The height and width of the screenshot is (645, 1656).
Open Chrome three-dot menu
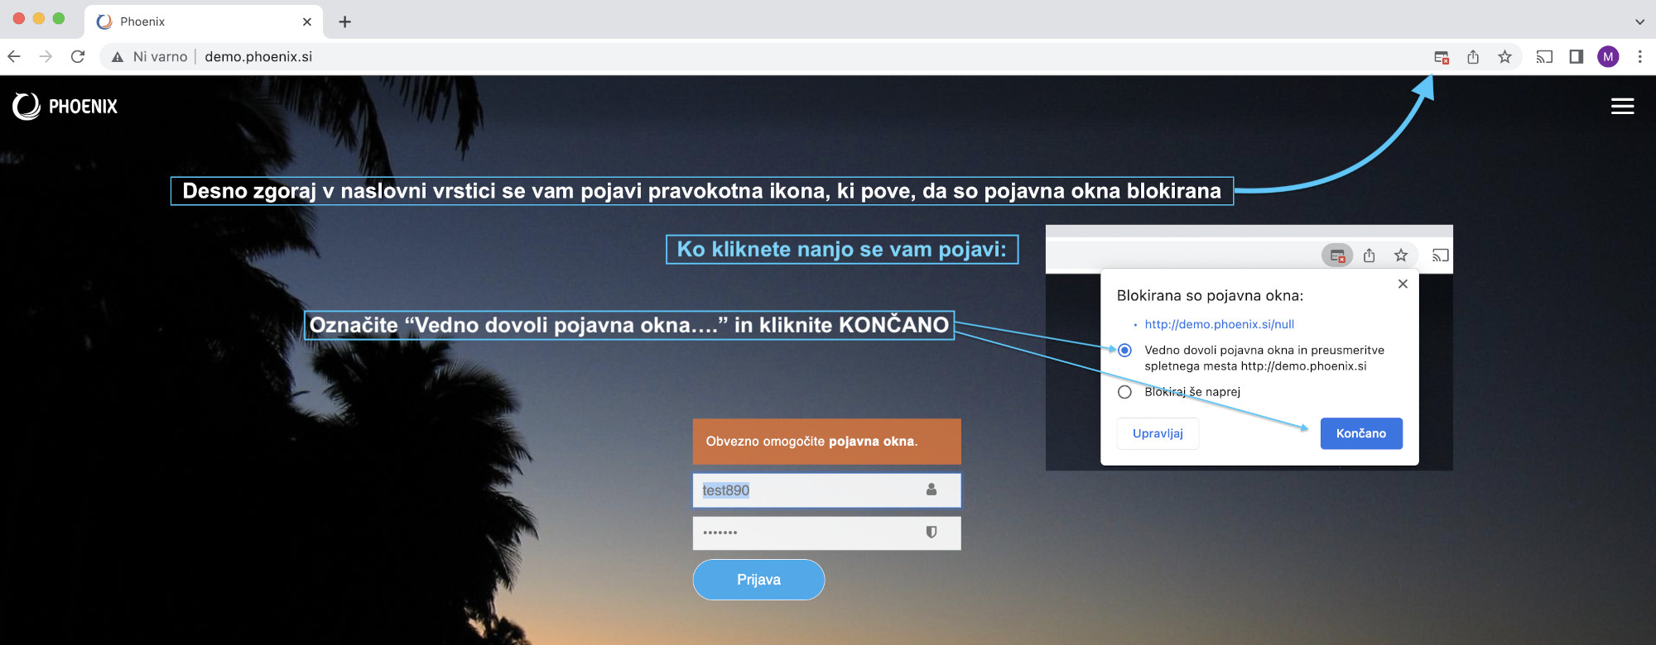[1639, 57]
